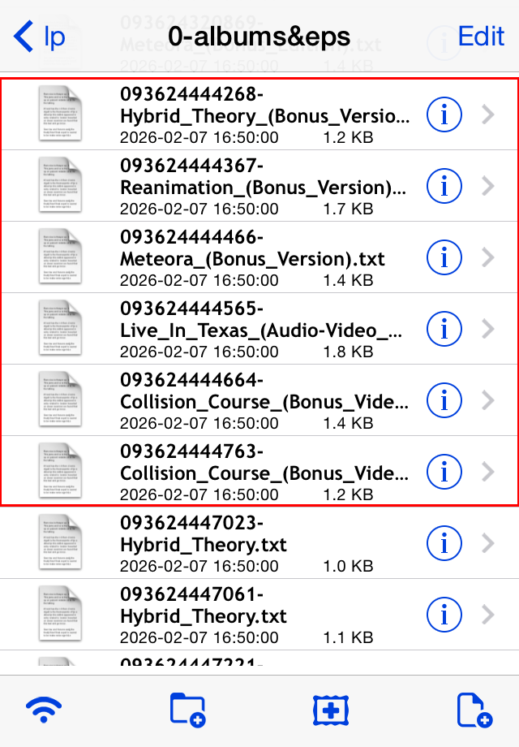Tap the Edit button
Viewport: 519px width, 747px height.
click(480, 37)
